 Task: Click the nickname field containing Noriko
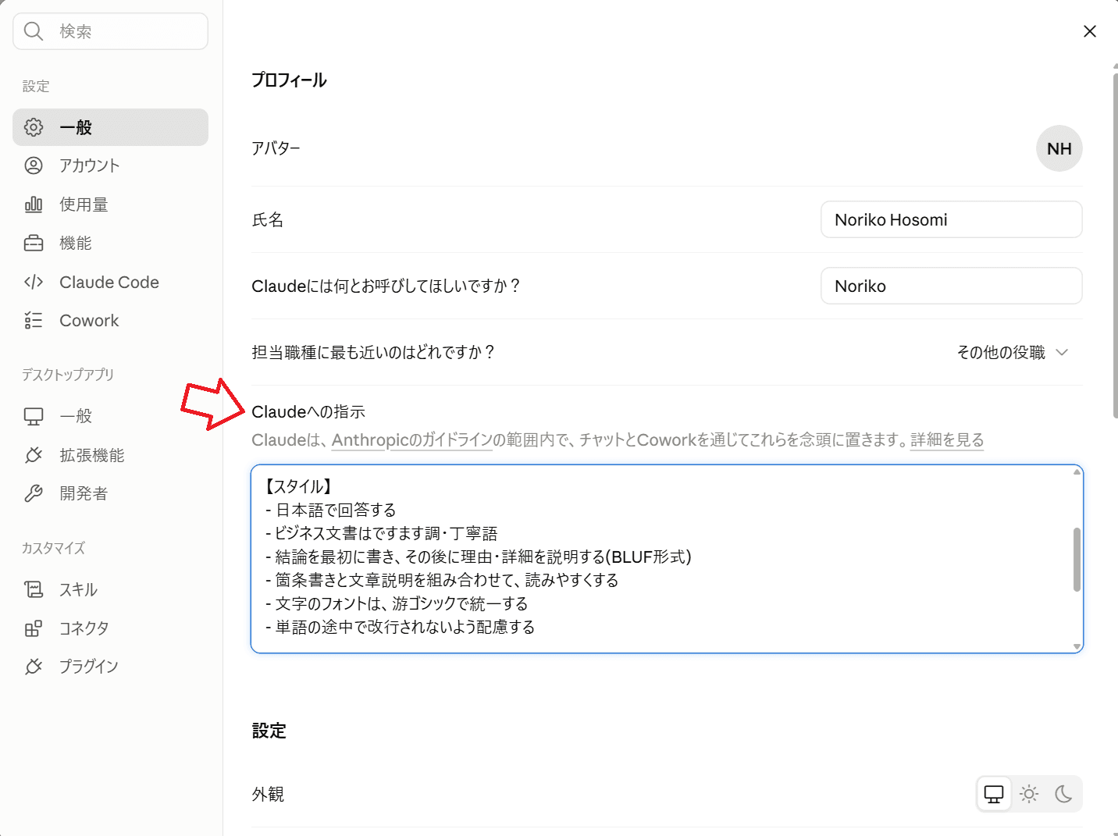tap(951, 286)
